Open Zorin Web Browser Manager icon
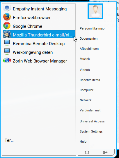Image resolution: width=119 pixels, height=158 pixels. coord(7,60)
